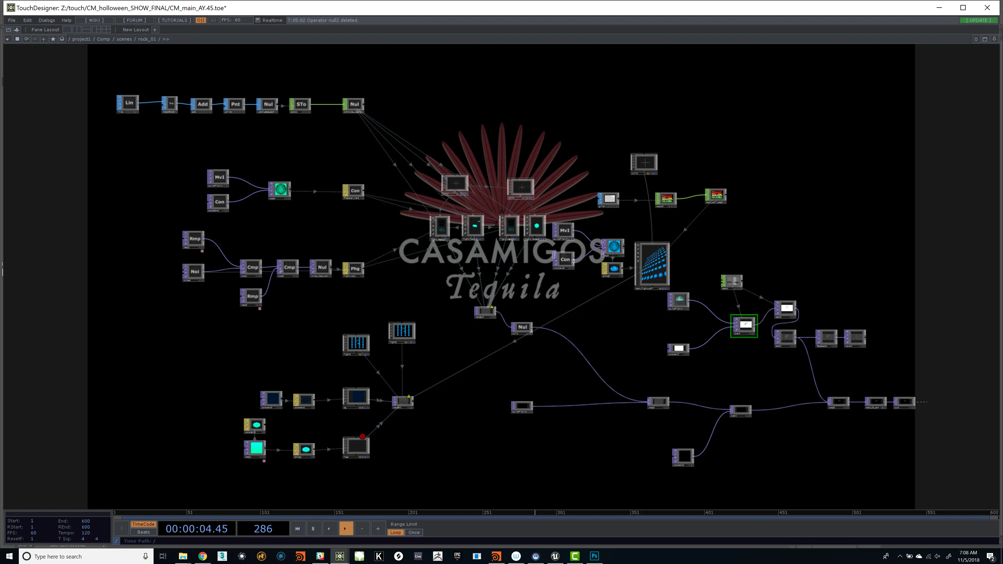This screenshot has width=1003, height=564.
Task: Click the Tempo value 120
Action: point(86,533)
